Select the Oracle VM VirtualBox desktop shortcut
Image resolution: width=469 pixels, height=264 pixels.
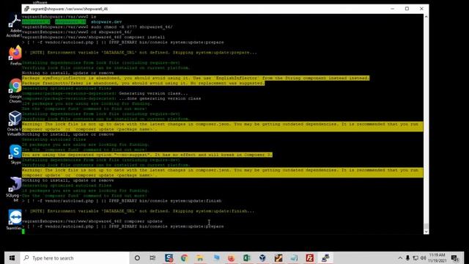pos(15,124)
